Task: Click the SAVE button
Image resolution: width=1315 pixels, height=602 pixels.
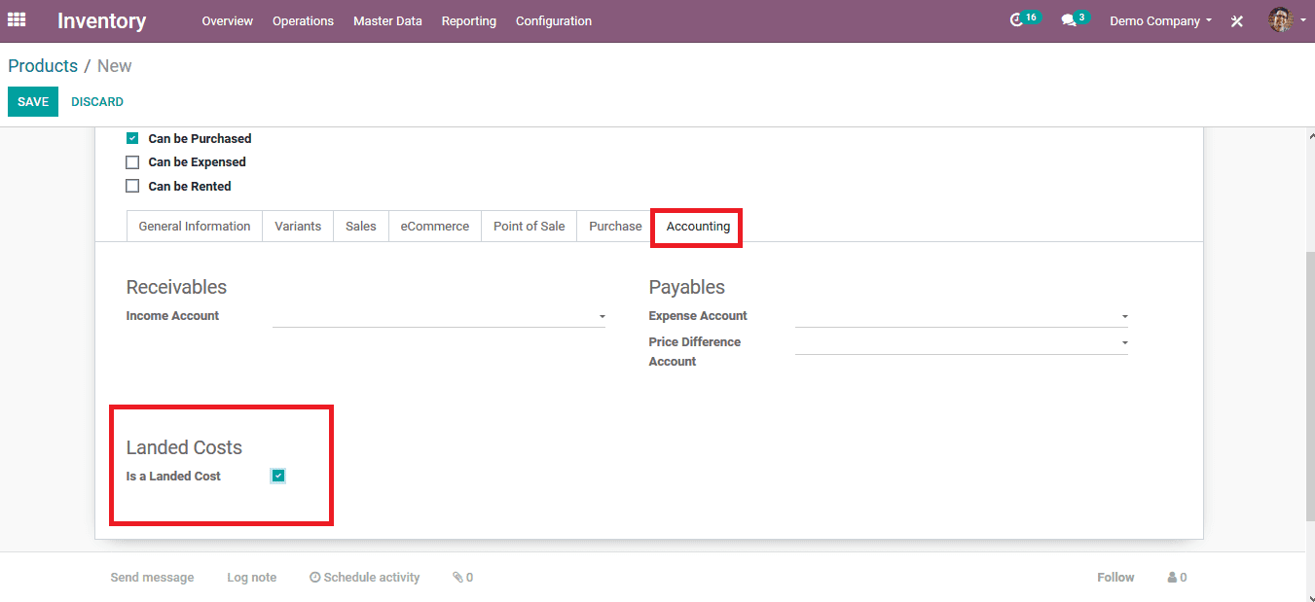Action: point(33,102)
